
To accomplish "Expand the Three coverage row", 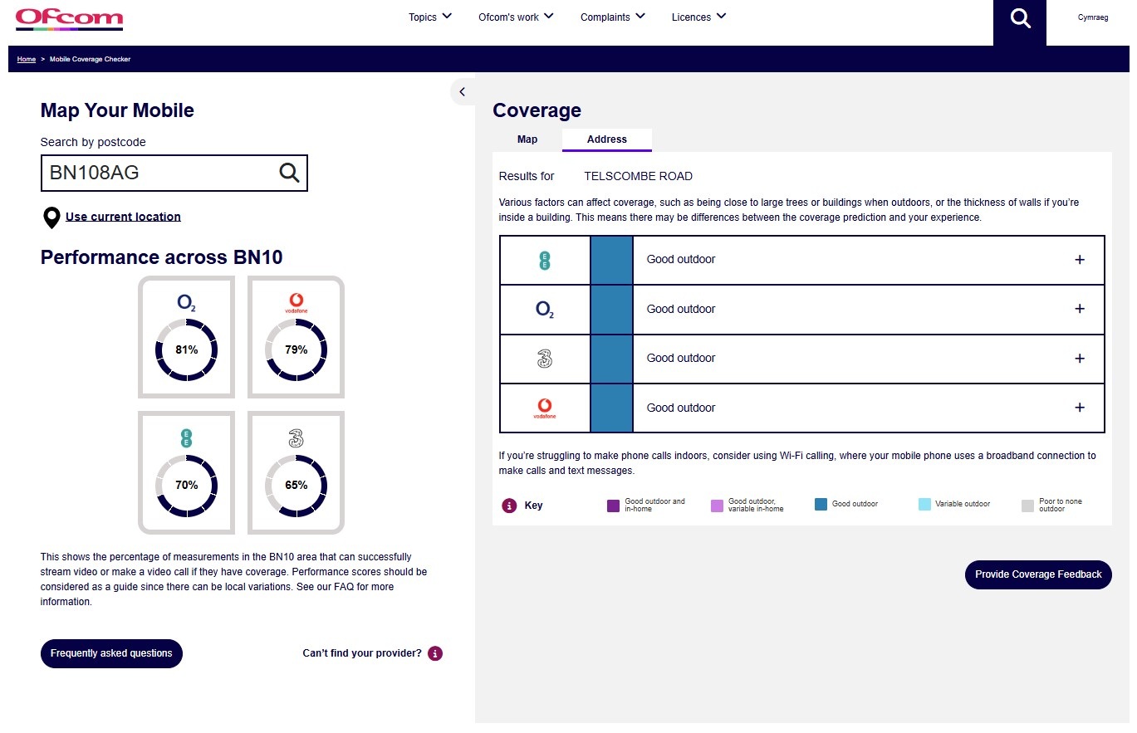I will click(1079, 359).
